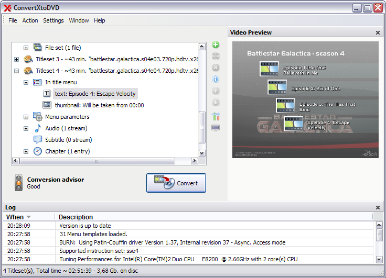Click the When column sort arrow
Image resolution: width=386 pixels, height=278 pixels.
pyautogui.click(x=28, y=217)
